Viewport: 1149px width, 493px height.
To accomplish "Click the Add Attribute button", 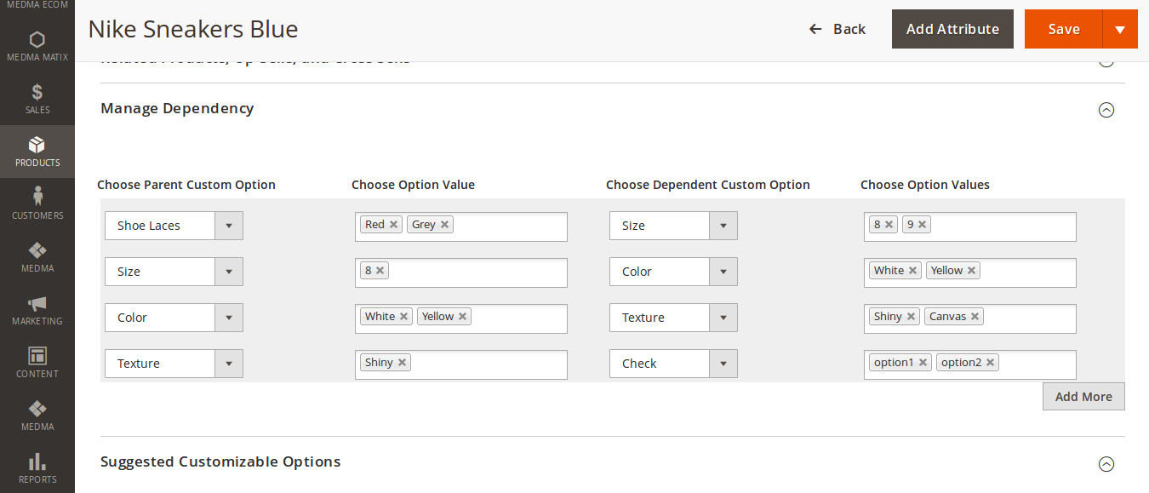I will coord(952,29).
